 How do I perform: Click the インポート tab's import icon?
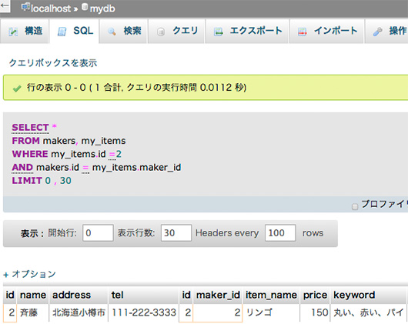tap(302, 32)
